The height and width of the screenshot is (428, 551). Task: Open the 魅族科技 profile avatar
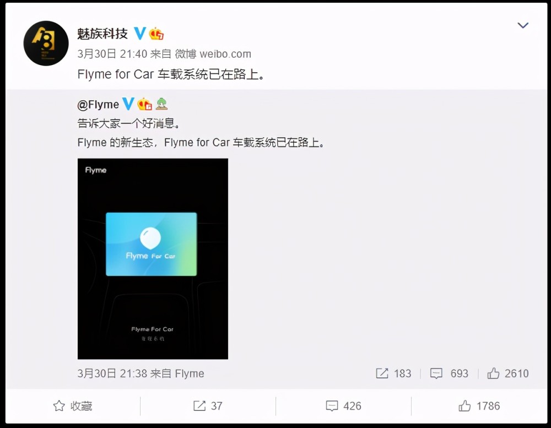[x=46, y=43]
